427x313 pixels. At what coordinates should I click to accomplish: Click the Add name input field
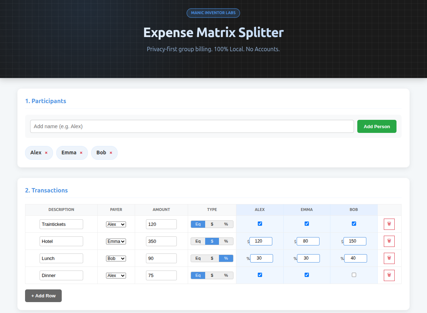coord(192,126)
